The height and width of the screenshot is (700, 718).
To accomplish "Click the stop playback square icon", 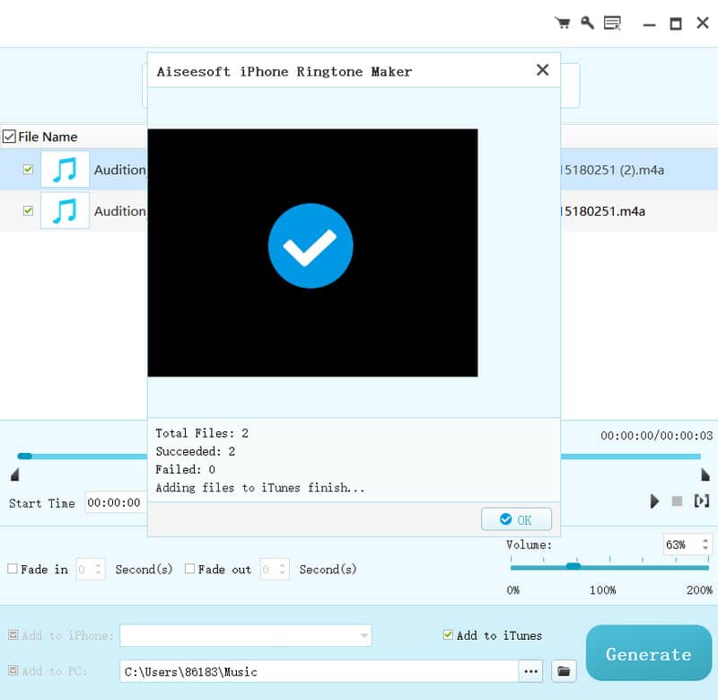I will (677, 501).
